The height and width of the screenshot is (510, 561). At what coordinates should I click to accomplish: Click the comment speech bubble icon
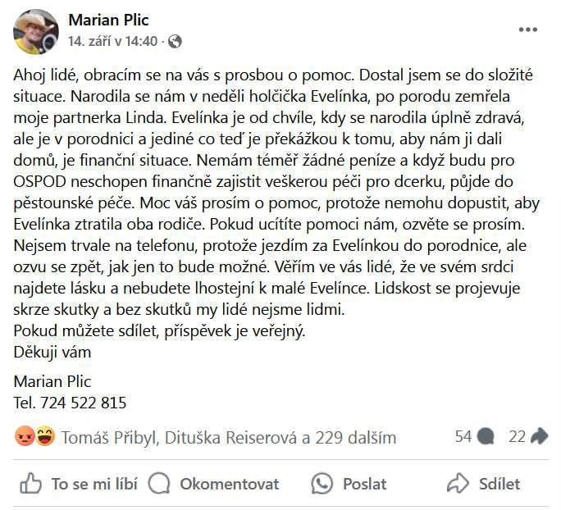pyautogui.click(x=159, y=484)
